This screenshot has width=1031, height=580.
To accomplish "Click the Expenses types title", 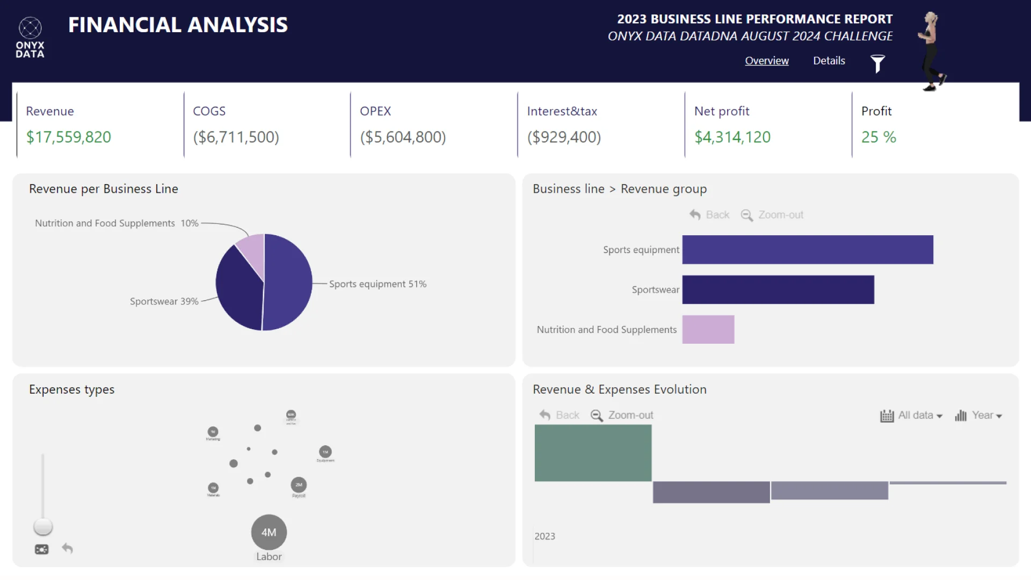I will tap(72, 389).
